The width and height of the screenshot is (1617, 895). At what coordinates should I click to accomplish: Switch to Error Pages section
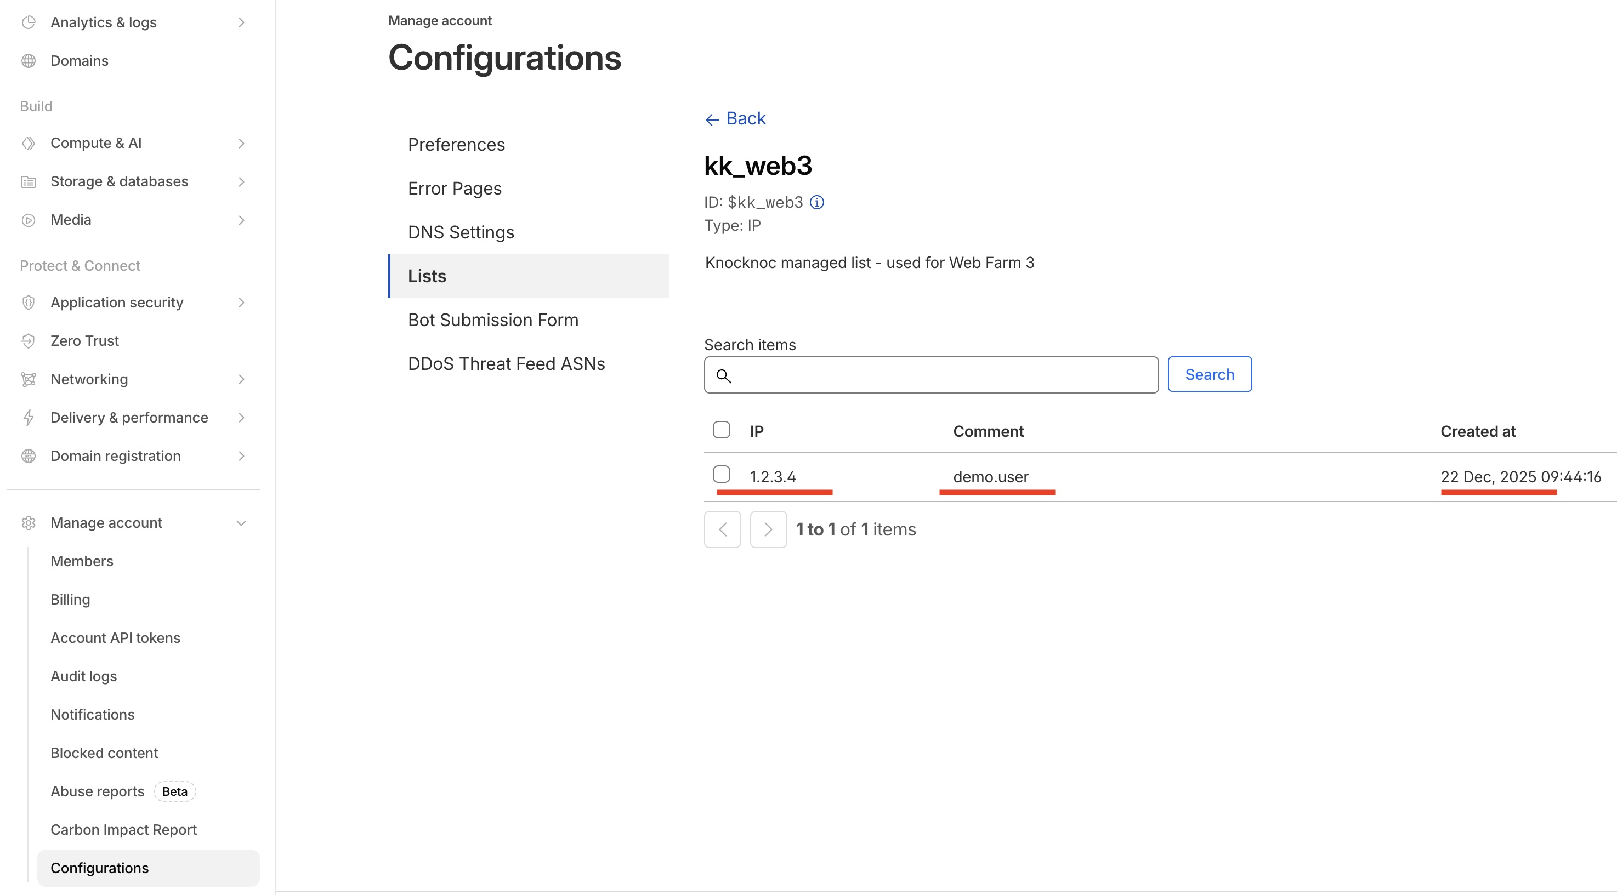click(455, 189)
